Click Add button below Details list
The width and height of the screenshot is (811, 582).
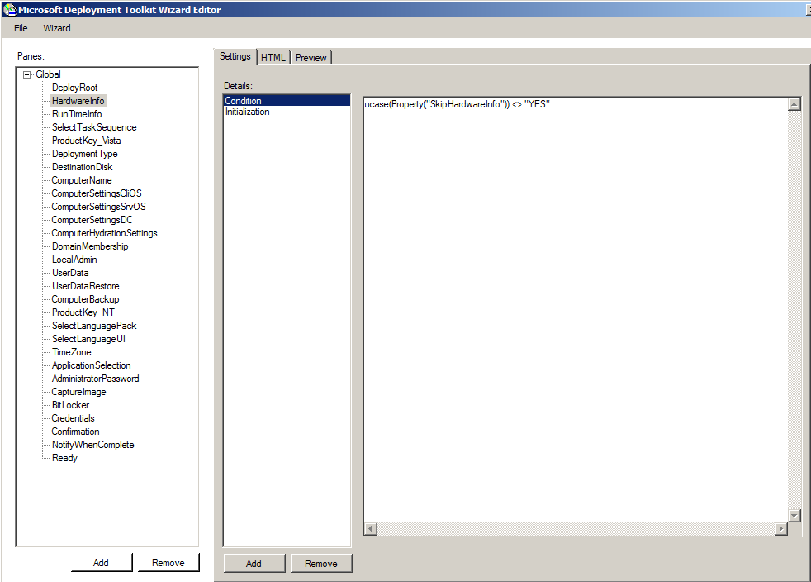254,564
